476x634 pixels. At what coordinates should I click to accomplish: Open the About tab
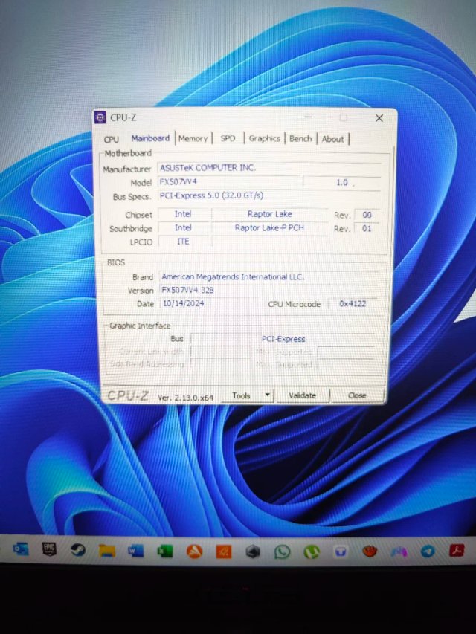tap(332, 139)
